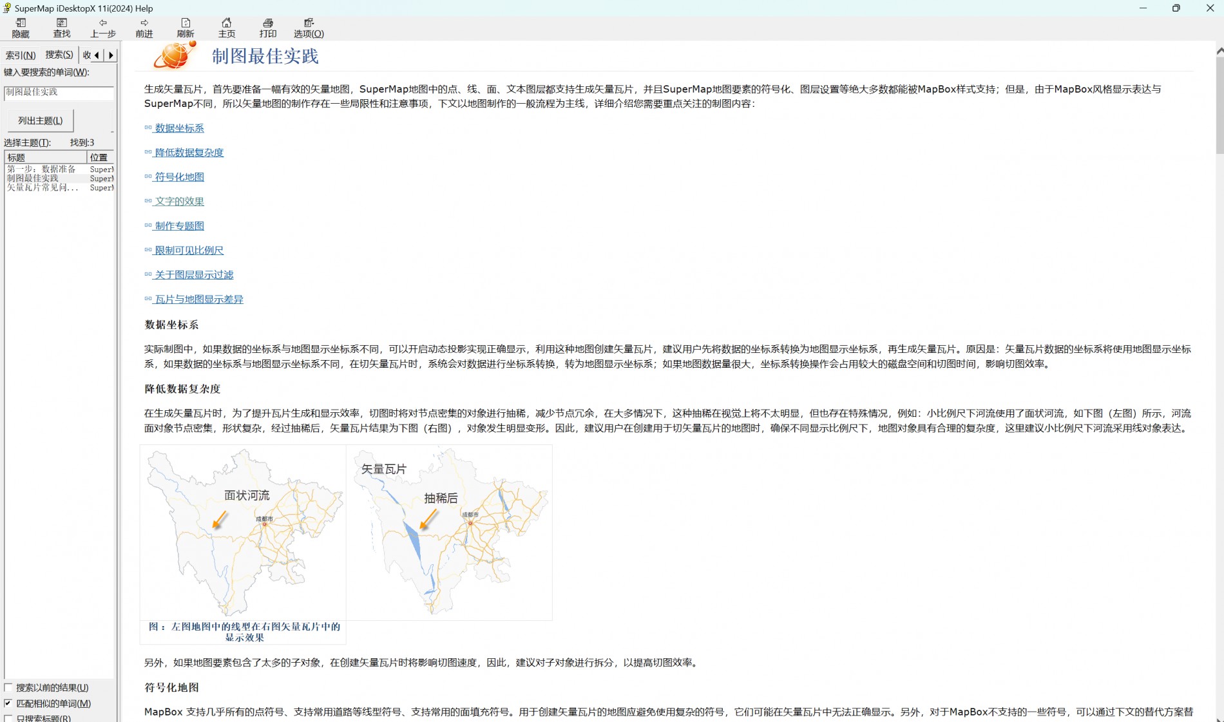This screenshot has width=1224, height=722.
Task: Open the 数据坐标系 link
Action: point(179,128)
